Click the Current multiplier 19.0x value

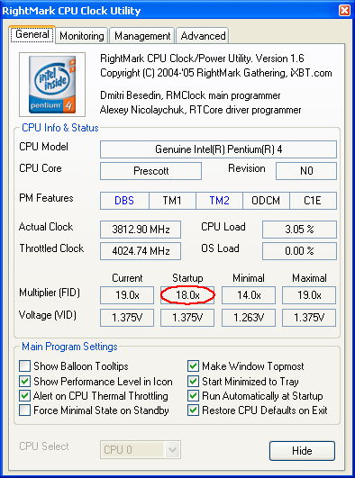(127, 295)
